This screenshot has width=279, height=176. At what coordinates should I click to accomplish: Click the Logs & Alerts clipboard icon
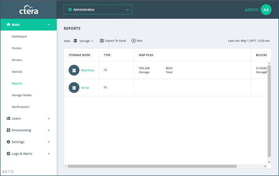point(8,153)
